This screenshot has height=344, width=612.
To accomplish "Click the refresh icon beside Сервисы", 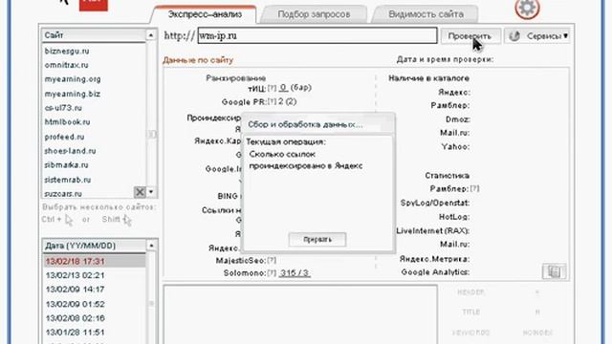I will (514, 36).
